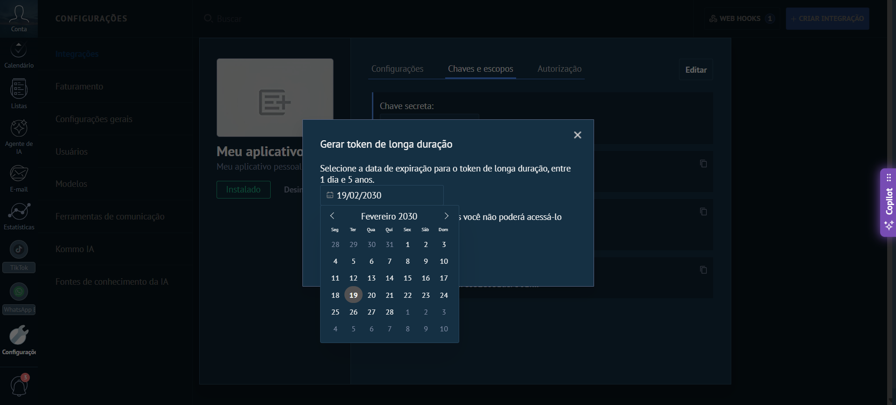Open notifications bell icon

pyautogui.click(x=19, y=386)
